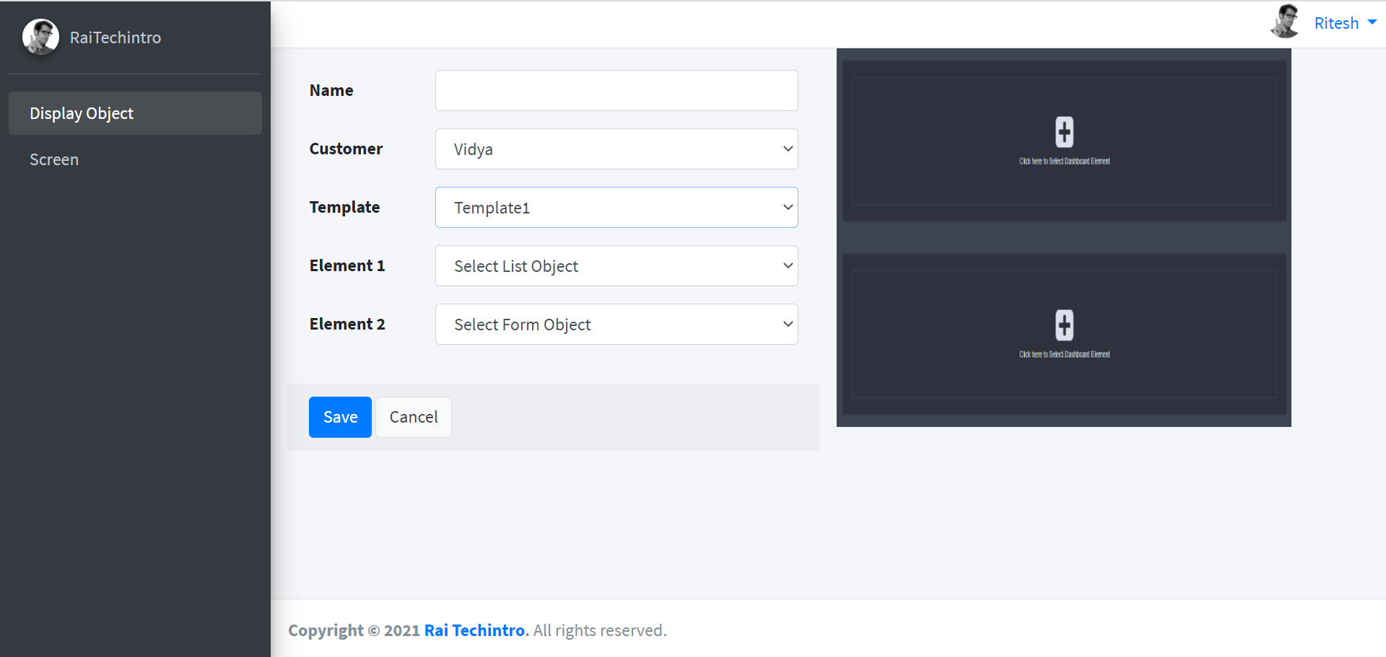Click the Ritesh profile picture
Viewport: 1386px width, 657px height.
pos(1285,22)
